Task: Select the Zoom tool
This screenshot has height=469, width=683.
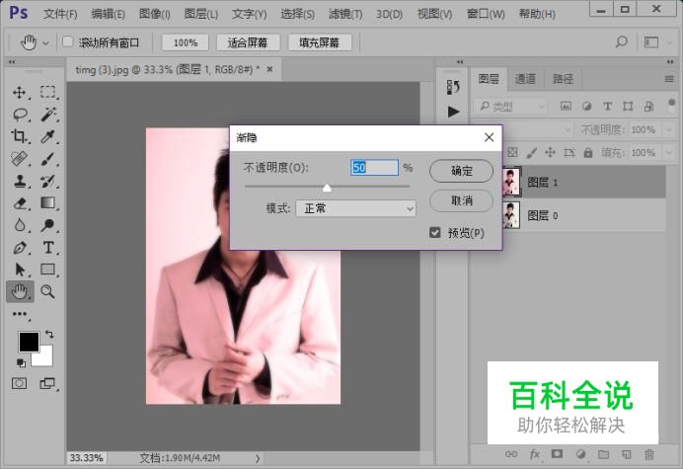Action: point(47,291)
